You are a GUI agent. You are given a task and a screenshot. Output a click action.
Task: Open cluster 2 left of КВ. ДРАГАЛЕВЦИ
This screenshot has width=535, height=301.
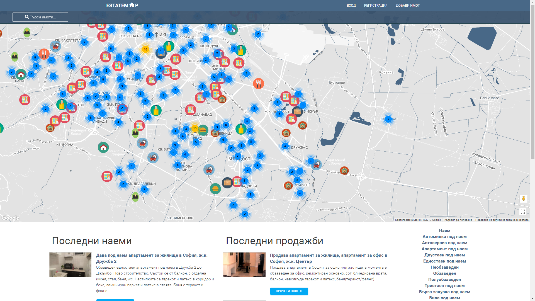(x=123, y=184)
